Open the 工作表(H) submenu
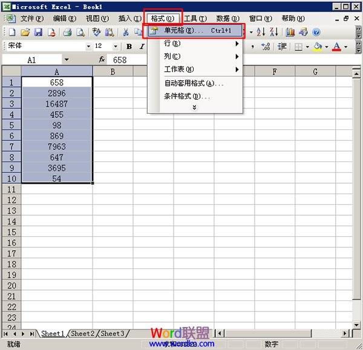This screenshot has width=363, height=350. pos(195,70)
